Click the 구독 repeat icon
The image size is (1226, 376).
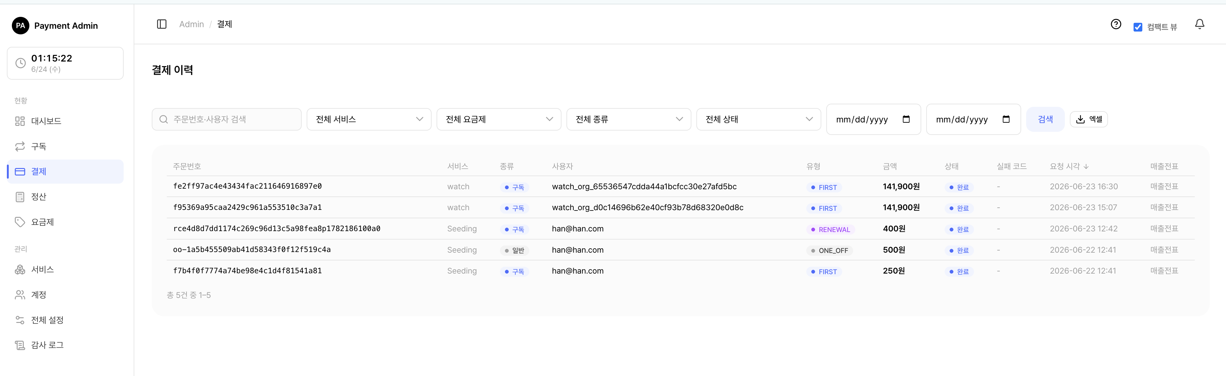pos(20,146)
